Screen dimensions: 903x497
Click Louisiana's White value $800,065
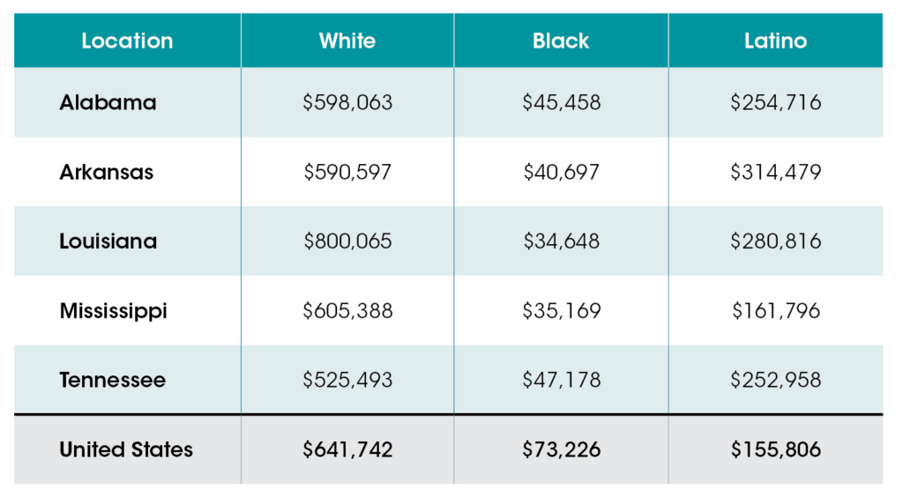point(347,241)
